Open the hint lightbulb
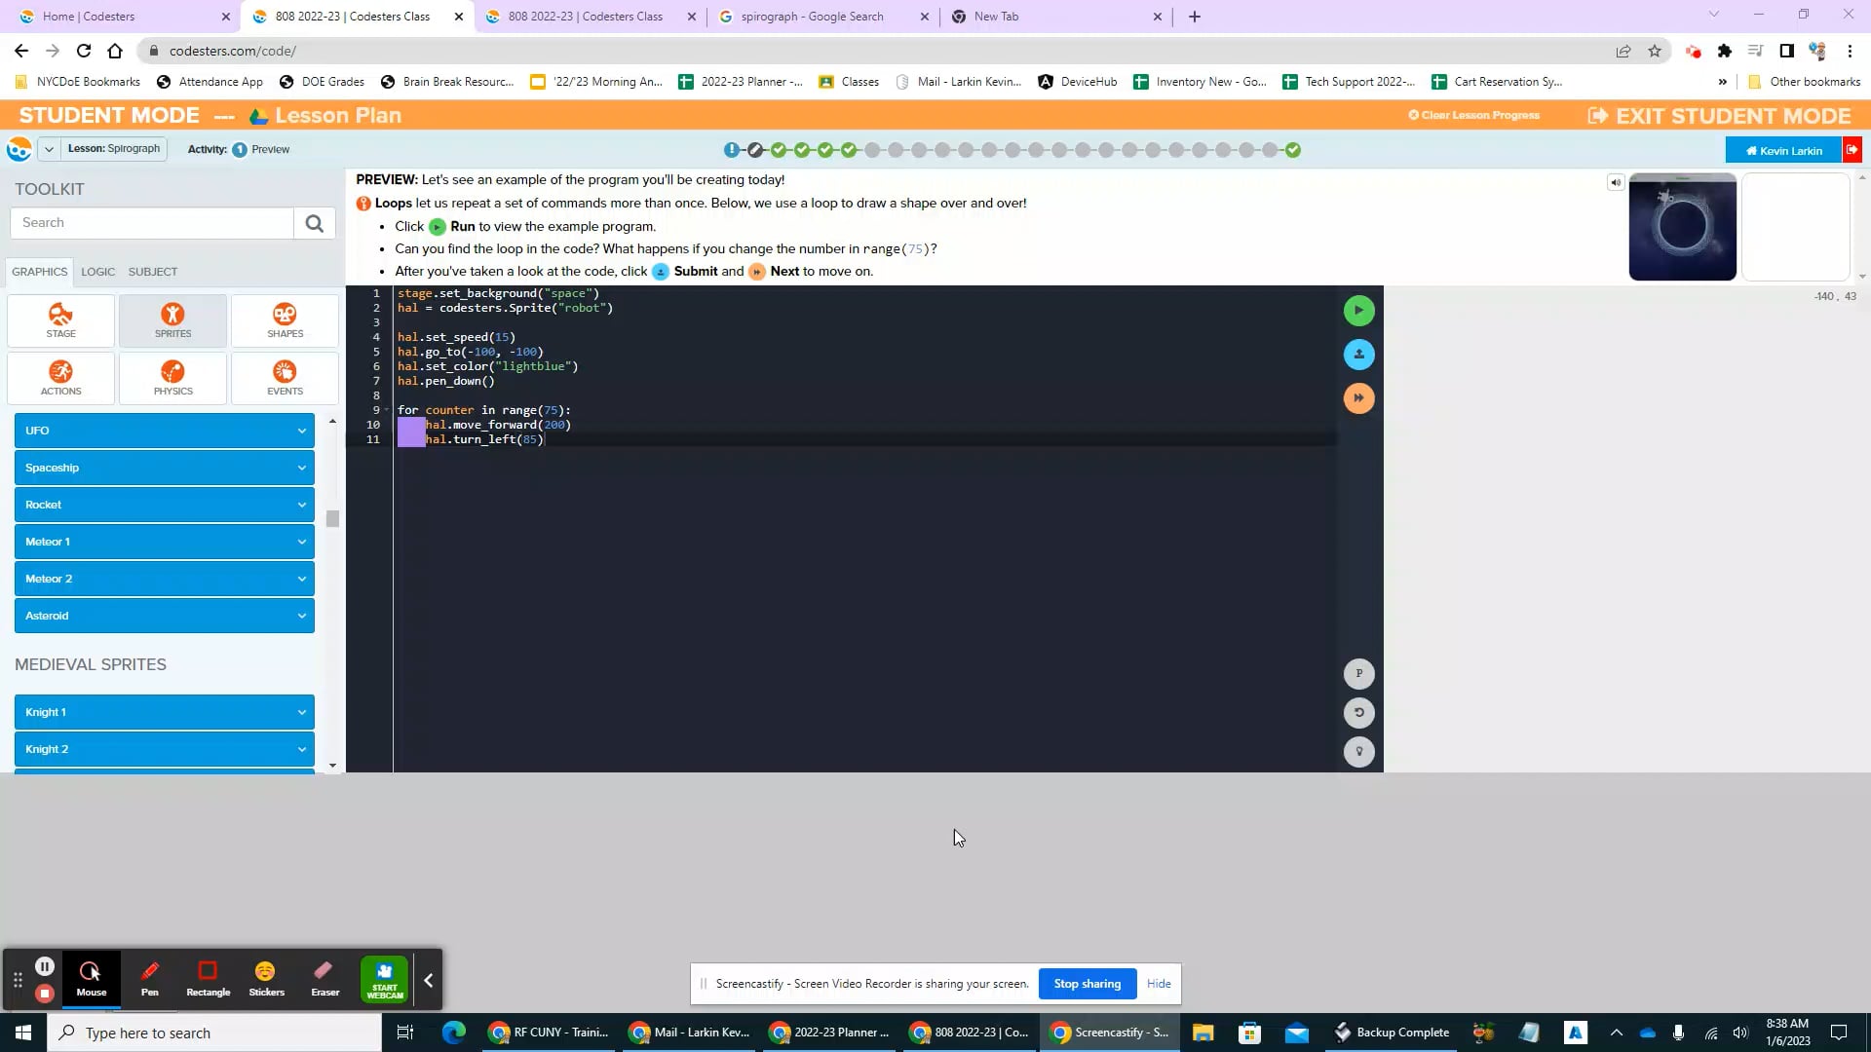The height and width of the screenshot is (1052, 1871). 1358,751
